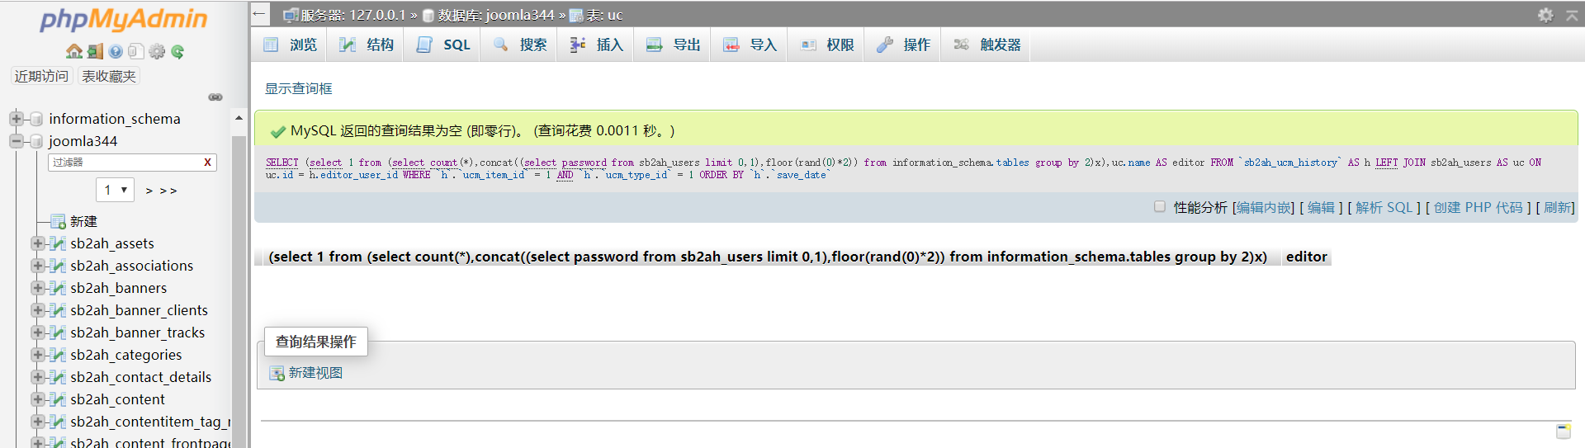The image size is (1585, 448).
Task: Click the sb2ah_assets table icon
Action: [x=58, y=243]
